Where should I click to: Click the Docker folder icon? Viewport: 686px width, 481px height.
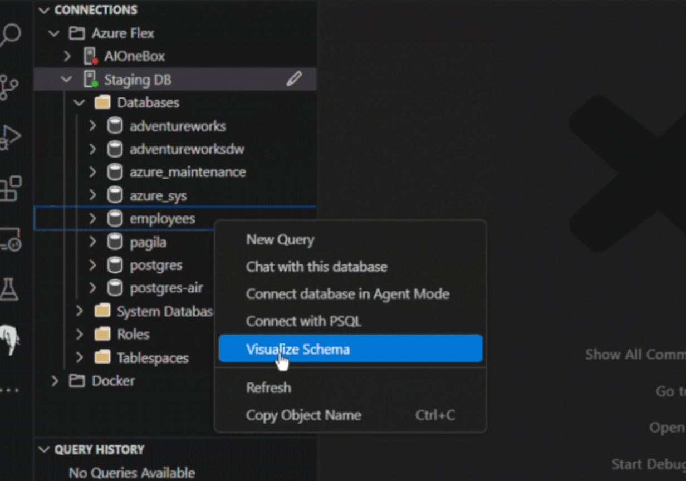pyautogui.click(x=77, y=381)
